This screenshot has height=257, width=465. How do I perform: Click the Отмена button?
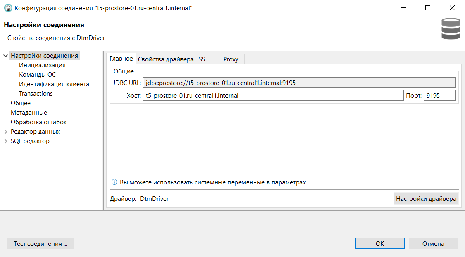(x=433, y=243)
